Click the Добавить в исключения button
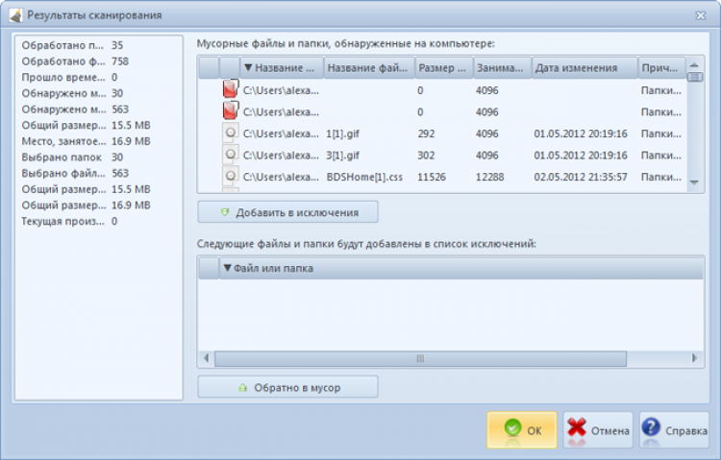This screenshot has height=460, width=721. (287, 212)
